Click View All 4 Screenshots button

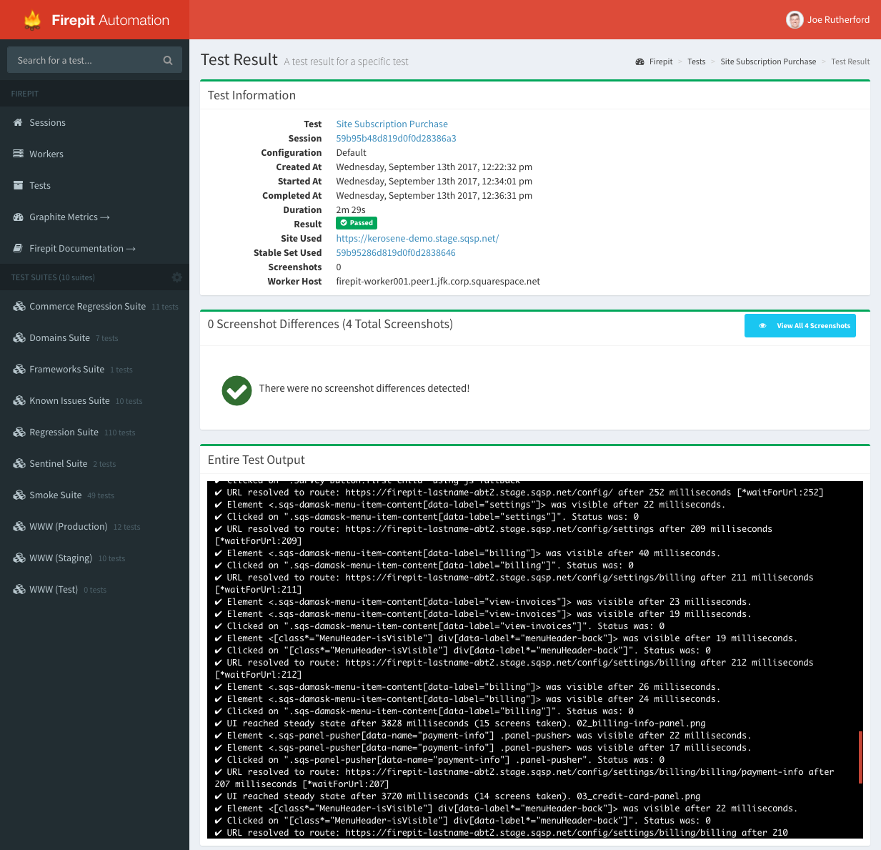pyautogui.click(x=800, y=326)
